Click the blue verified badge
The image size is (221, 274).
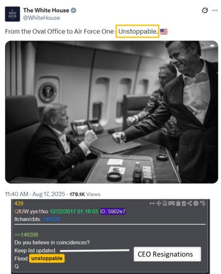coord(73,10)
